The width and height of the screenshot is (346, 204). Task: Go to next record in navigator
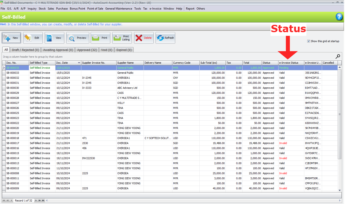(x=36, y=201)
